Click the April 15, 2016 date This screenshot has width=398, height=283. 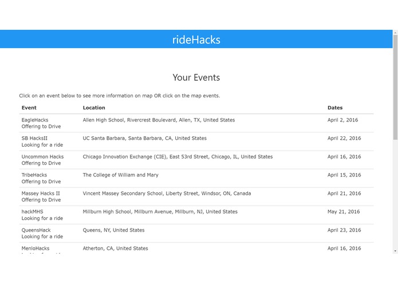point(344,175)
